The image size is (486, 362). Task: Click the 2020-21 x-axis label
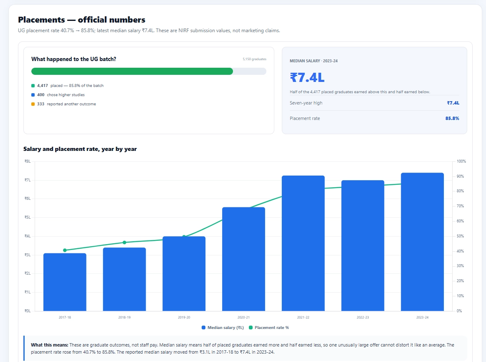click(243, 317)
